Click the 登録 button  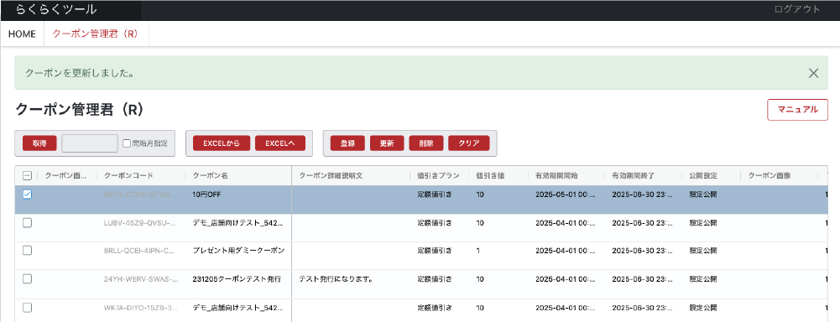[x=347, y=143]
